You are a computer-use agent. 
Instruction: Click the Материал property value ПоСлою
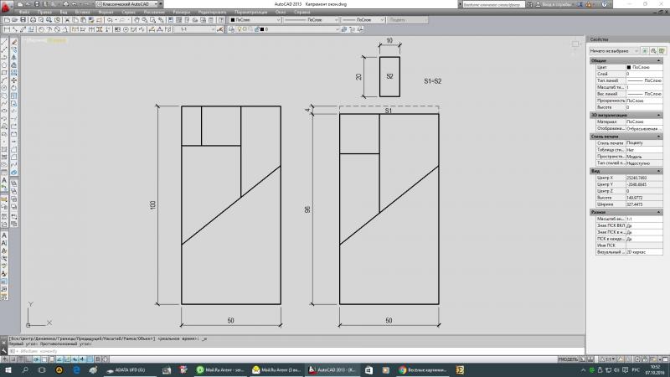[x=644, y=121]
